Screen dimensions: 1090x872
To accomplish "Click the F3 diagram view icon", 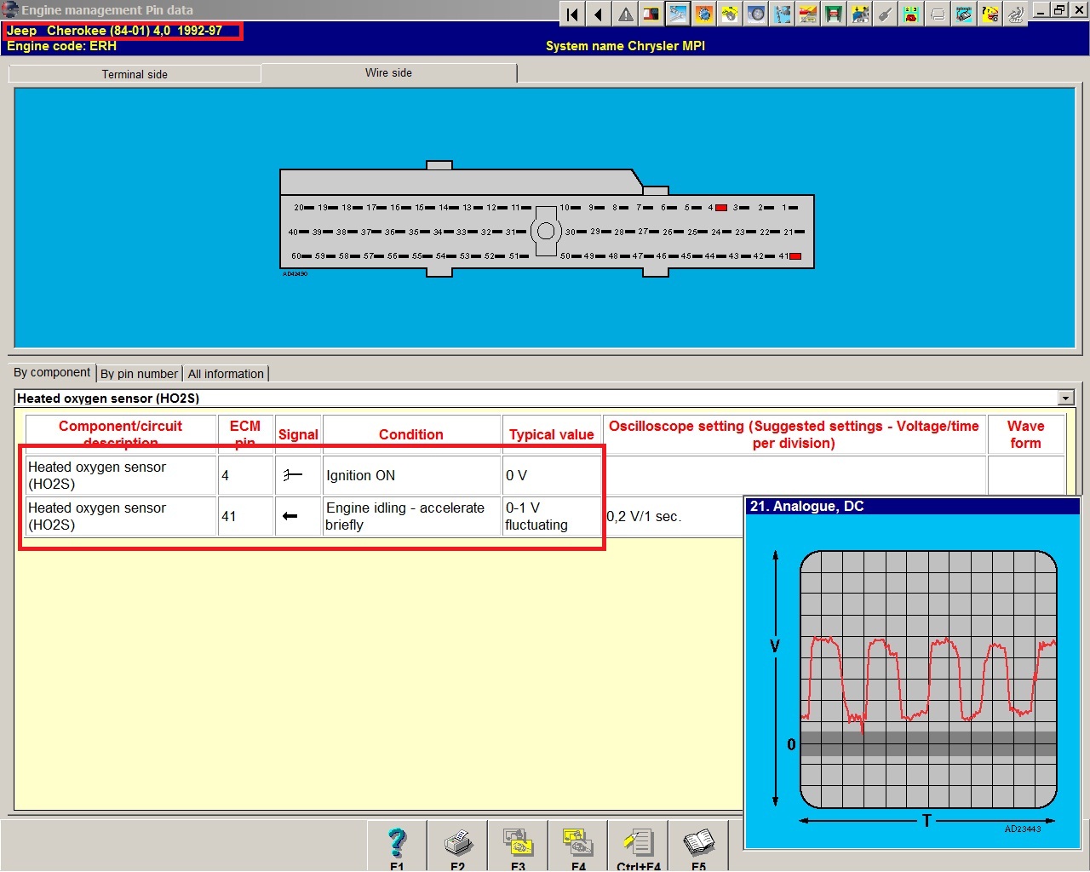I will (518, 843).
